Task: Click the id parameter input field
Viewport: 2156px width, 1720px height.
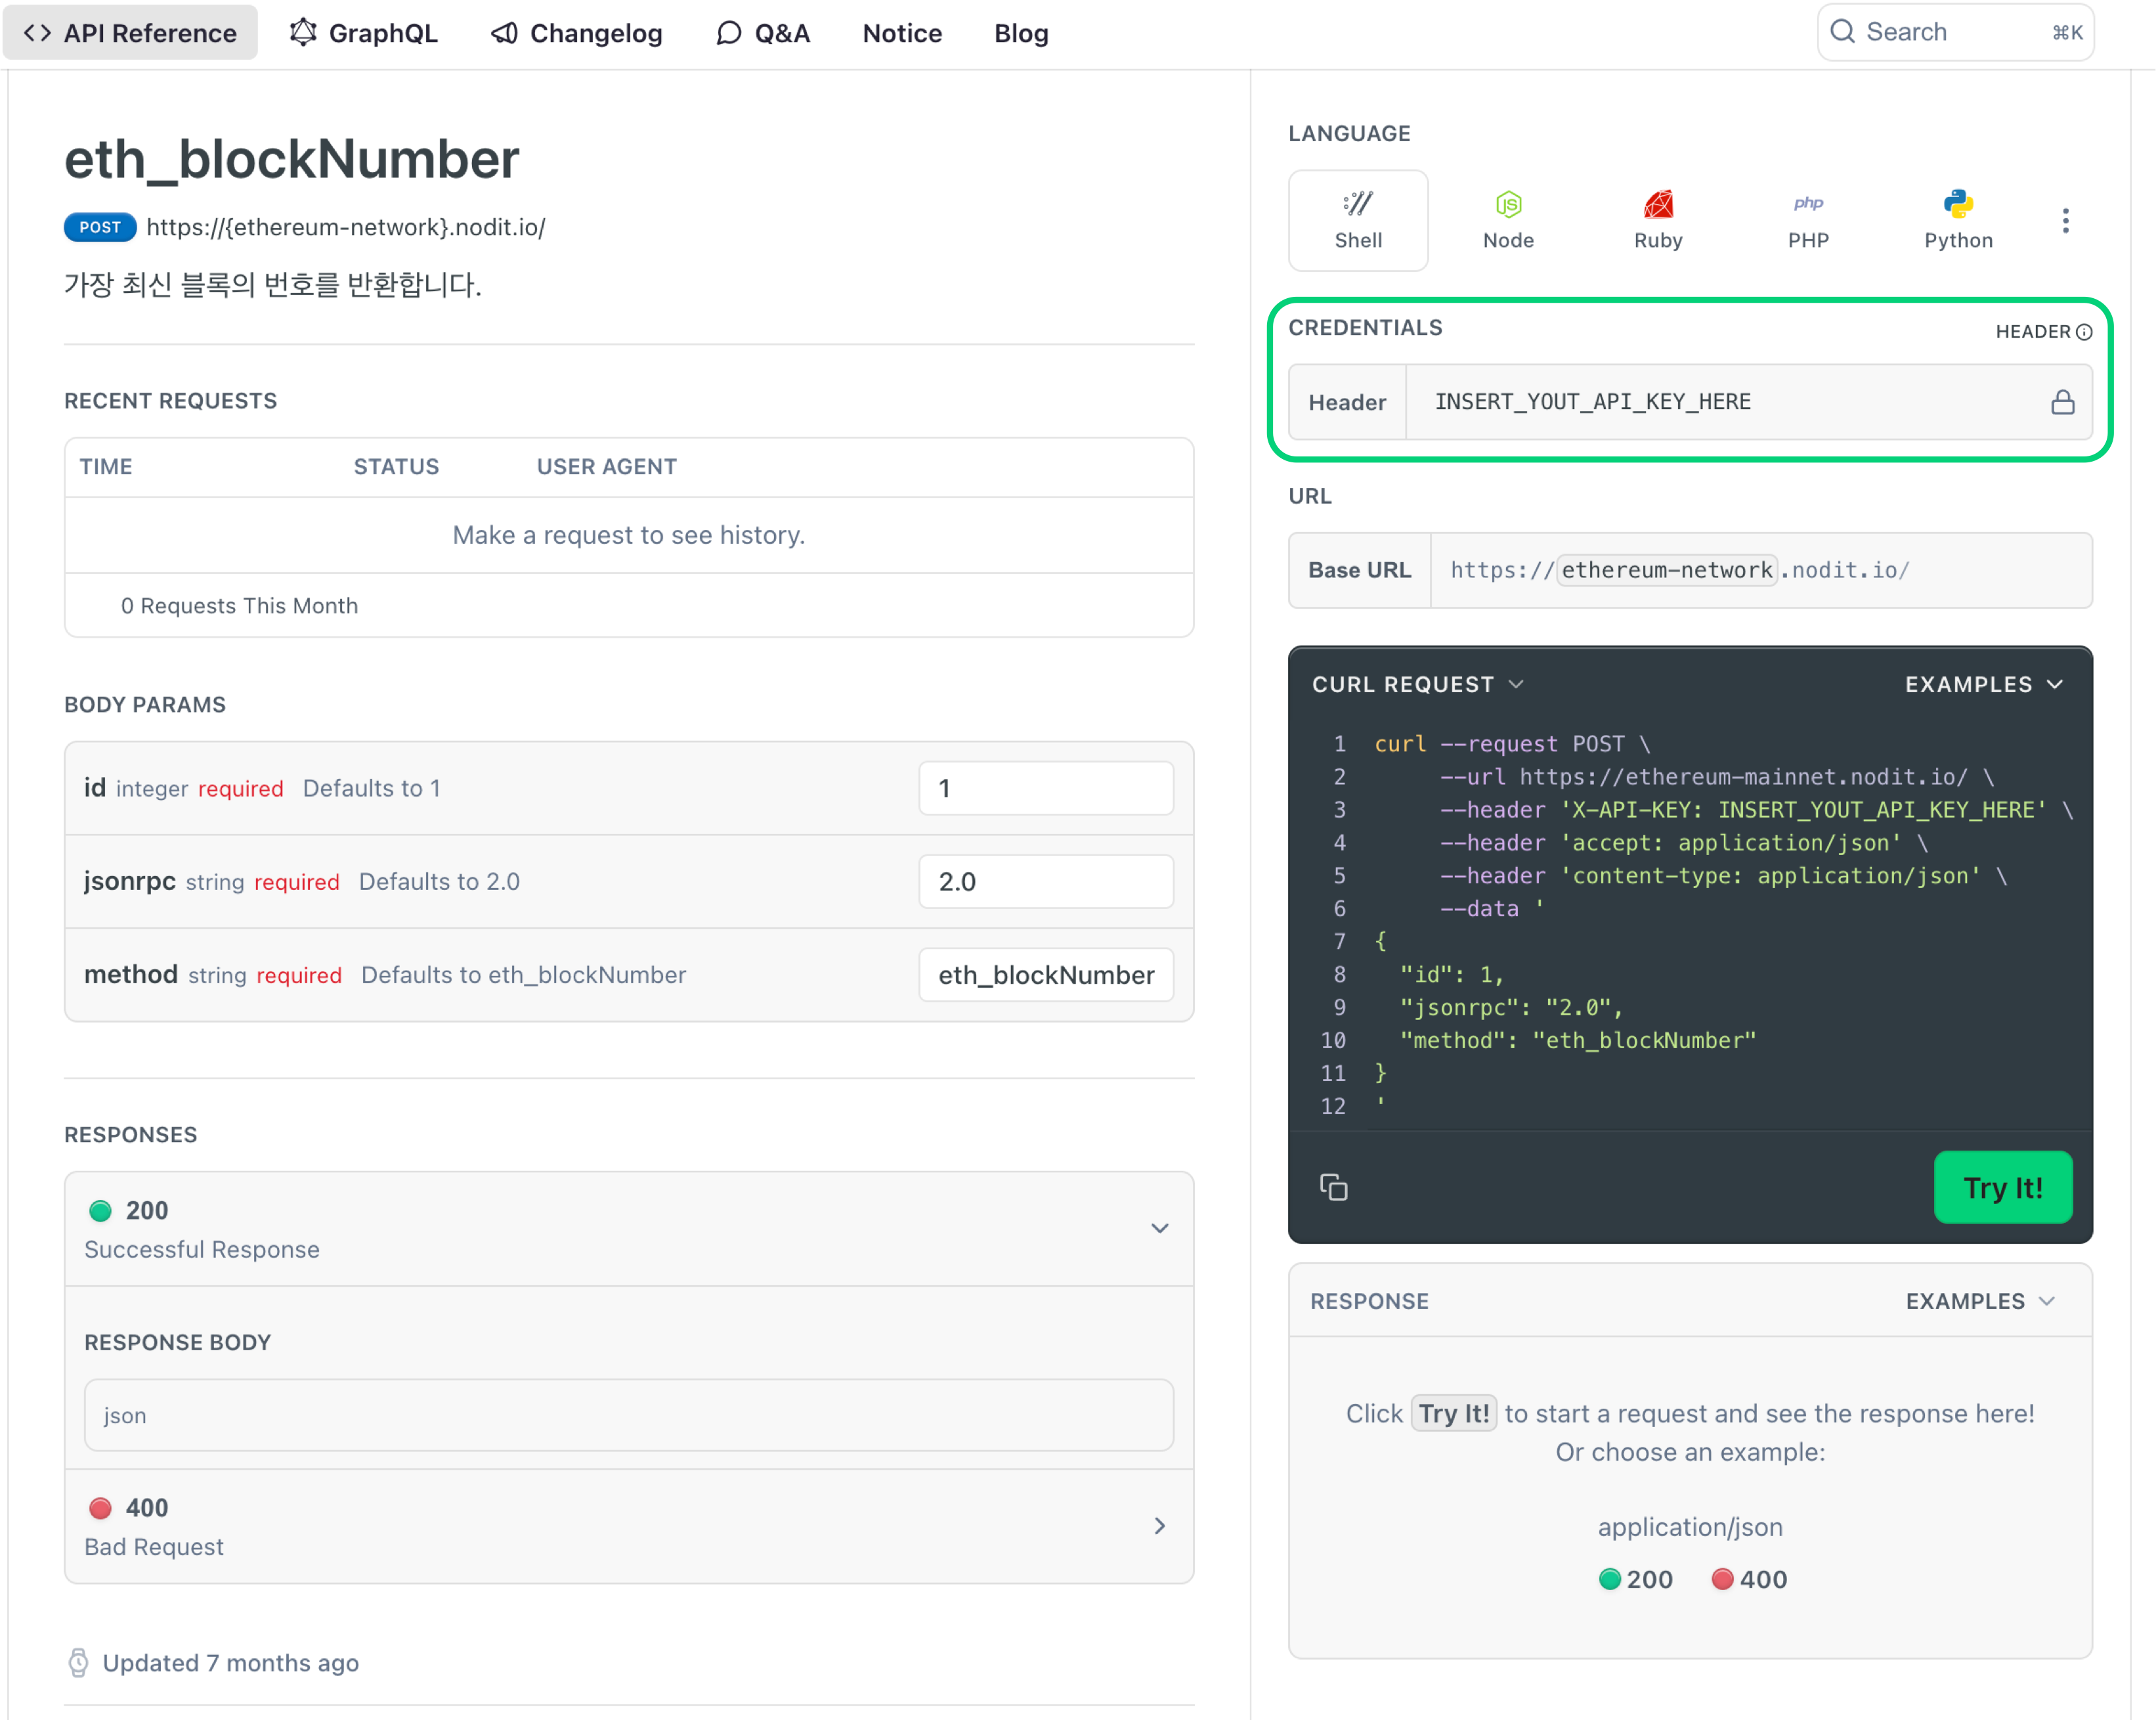Action: [1045, 789]
